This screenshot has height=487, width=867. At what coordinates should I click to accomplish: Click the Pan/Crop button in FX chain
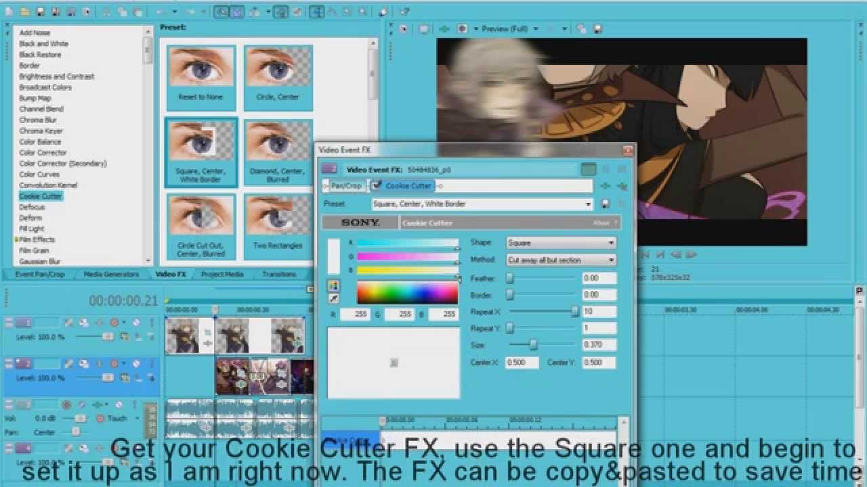pos(346,185)
